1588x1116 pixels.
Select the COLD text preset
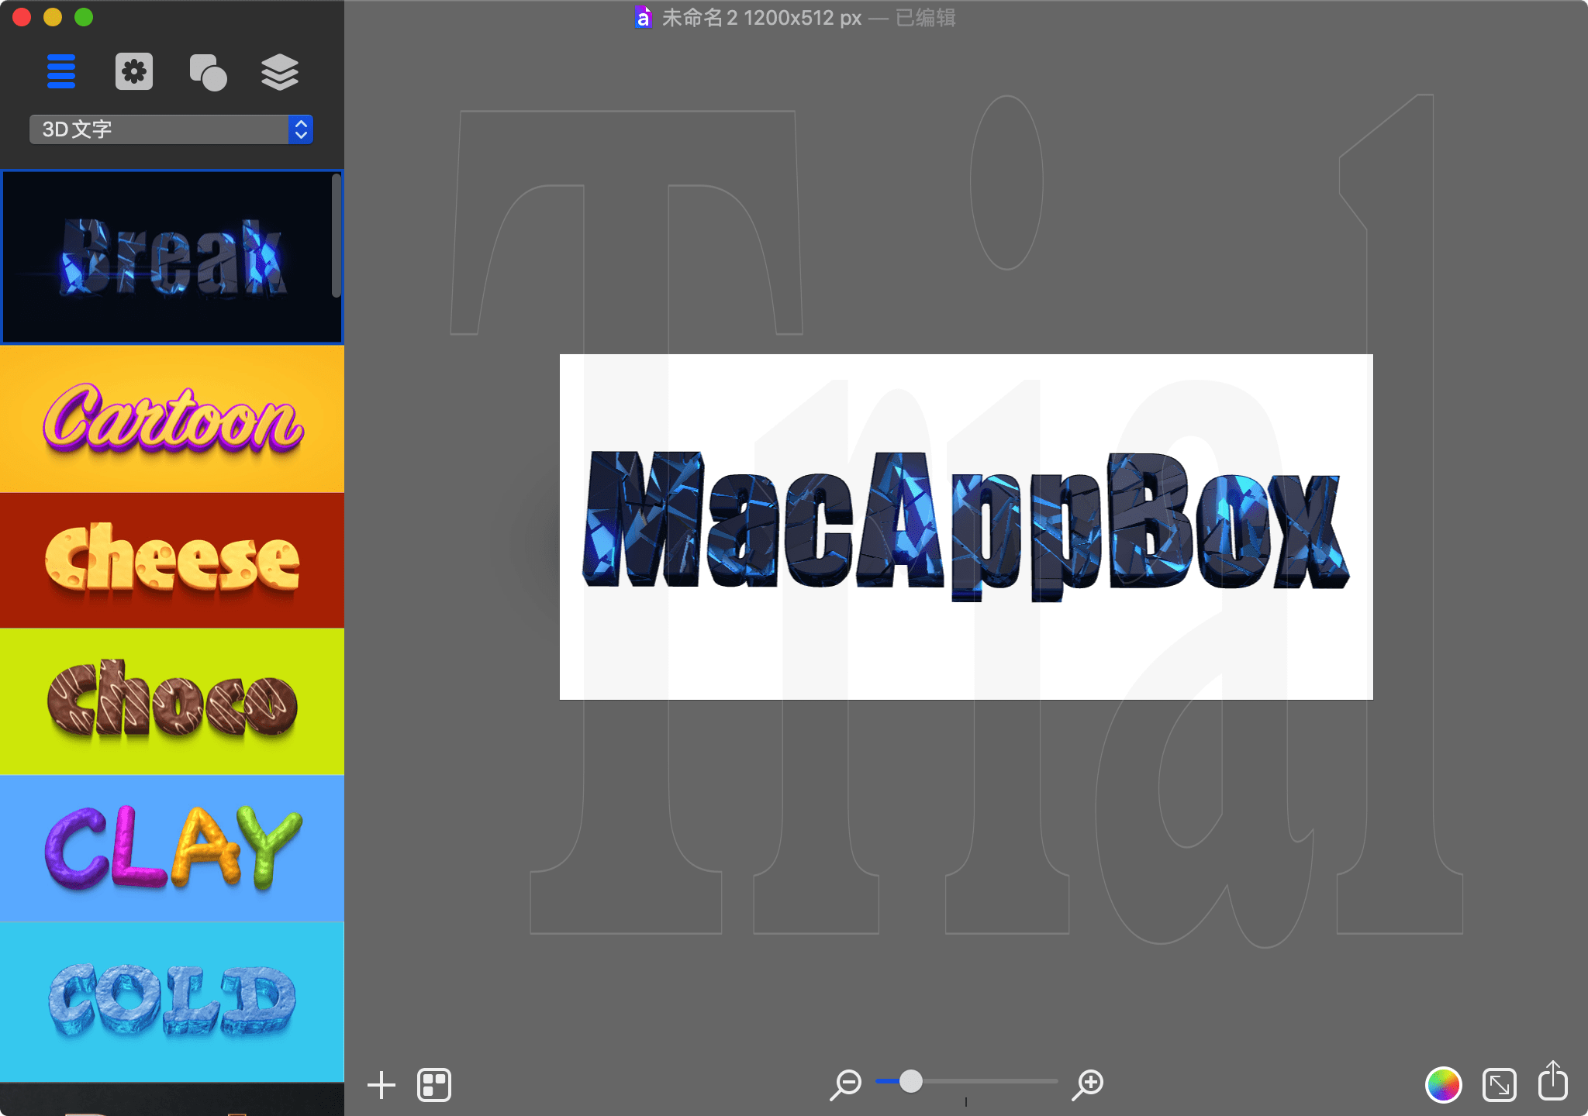(x=172, y=1001)
